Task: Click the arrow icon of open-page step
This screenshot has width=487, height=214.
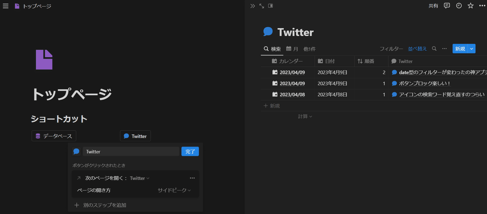Action: pyautogui.click(x=79, y=178)
